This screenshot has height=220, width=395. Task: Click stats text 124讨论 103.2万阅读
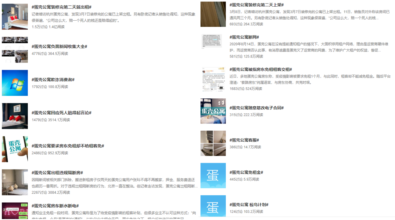[246, 212]
